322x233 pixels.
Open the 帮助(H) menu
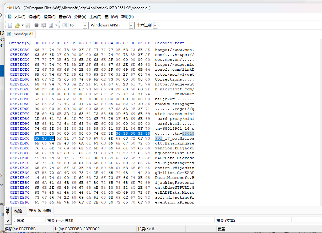pyautogui.click(x=127, y=17)
